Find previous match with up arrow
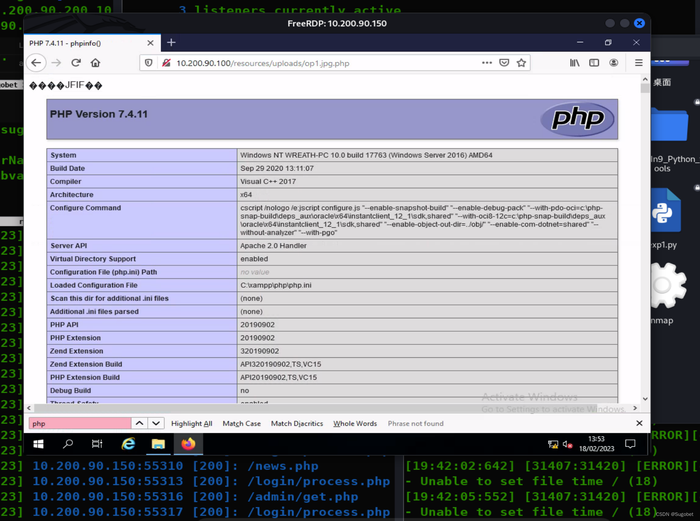 pos(139,423)
